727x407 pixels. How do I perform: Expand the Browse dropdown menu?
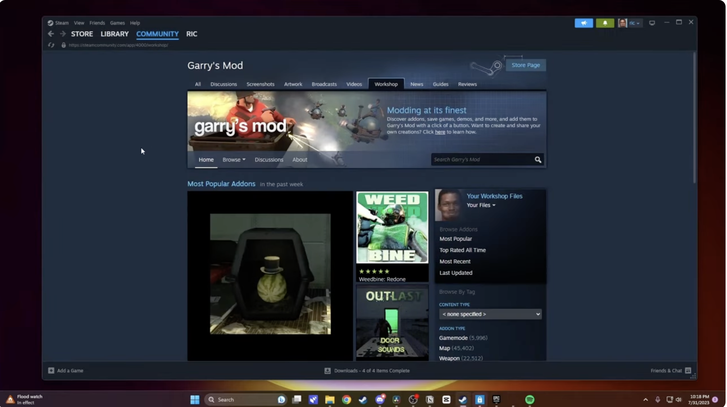234,160
